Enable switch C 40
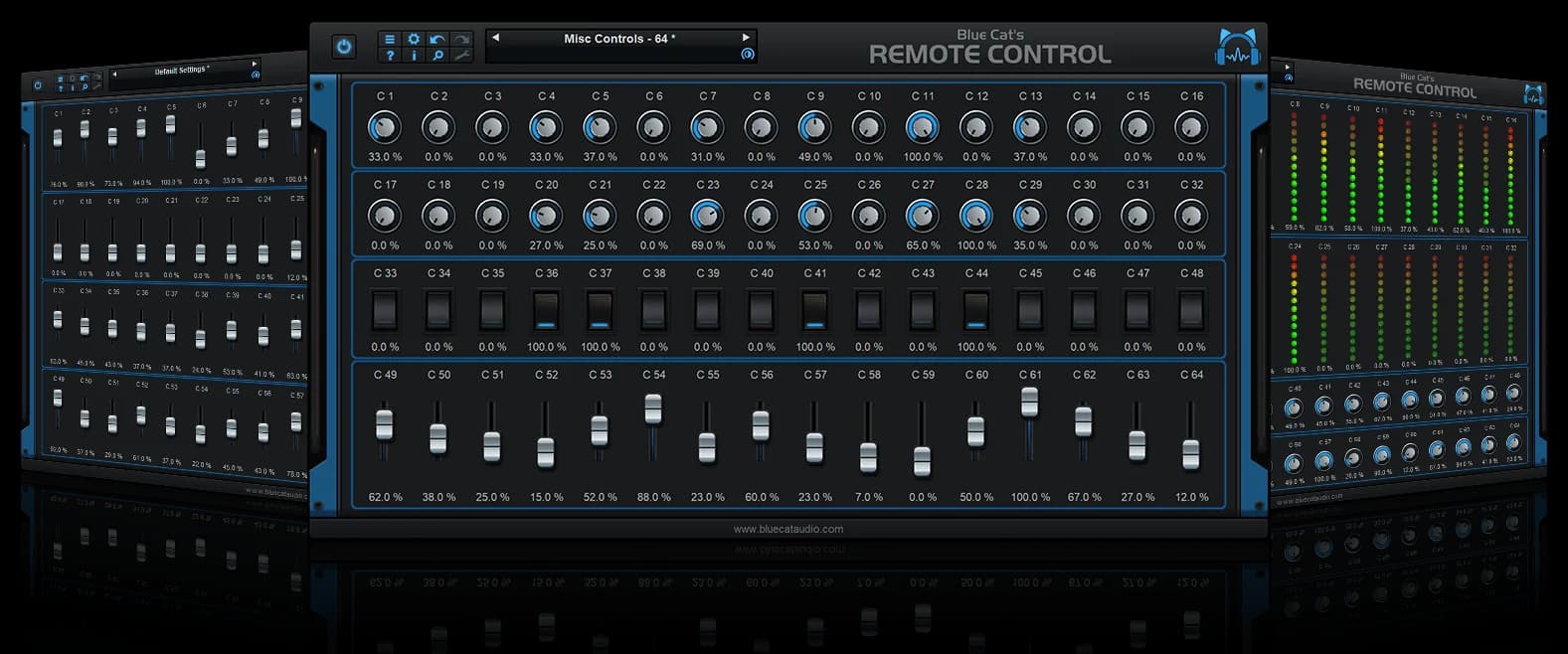This screenshot has height=654, width=1568. pos(761,311)
